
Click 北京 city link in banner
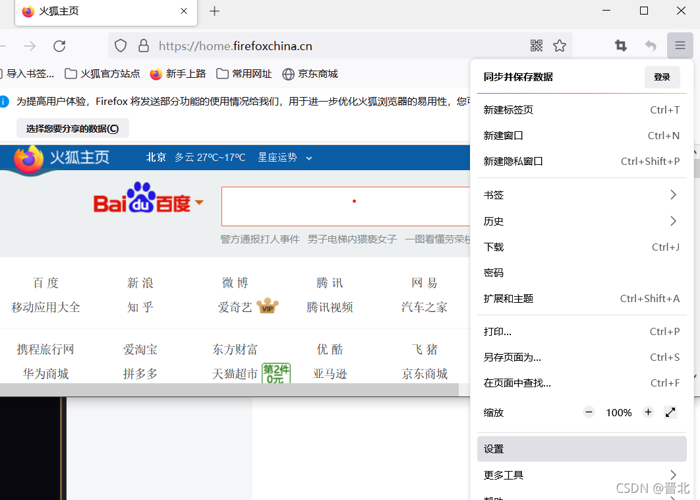coord(156,157)
